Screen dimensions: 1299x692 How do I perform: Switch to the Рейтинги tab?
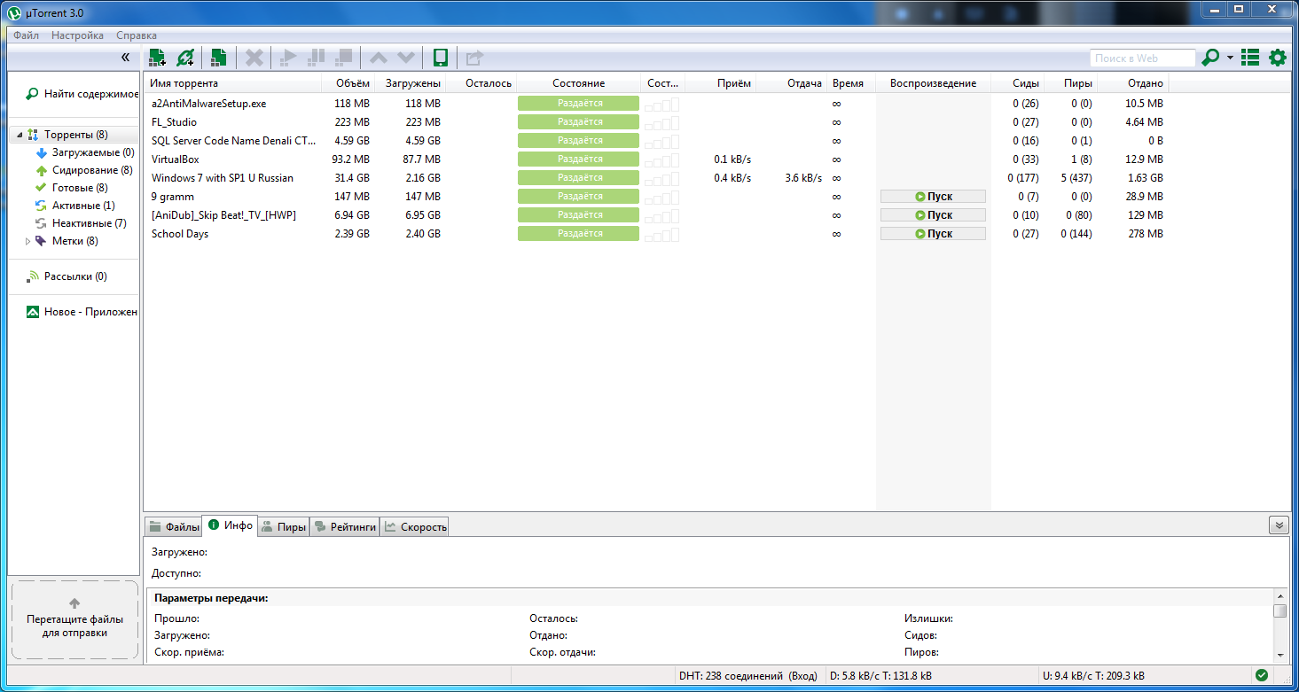click(346, 526)
